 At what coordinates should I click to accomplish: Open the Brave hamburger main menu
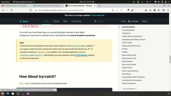pyautogui.click(x=168, y=10)
